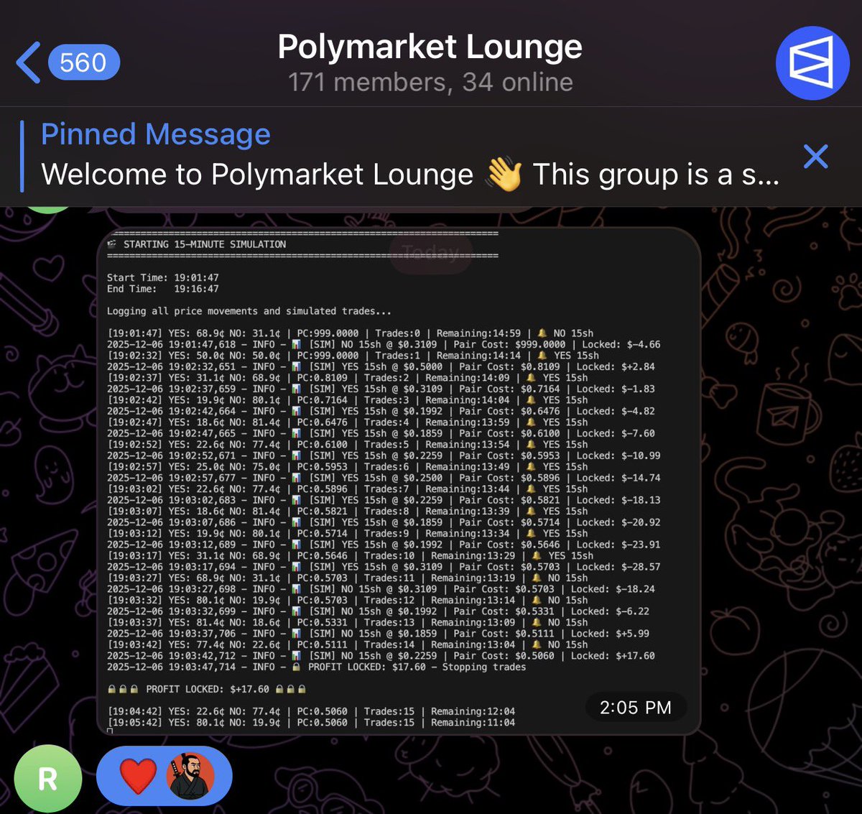
Task: Click the Logging all price movements line
Action: [x=249, y=311]
